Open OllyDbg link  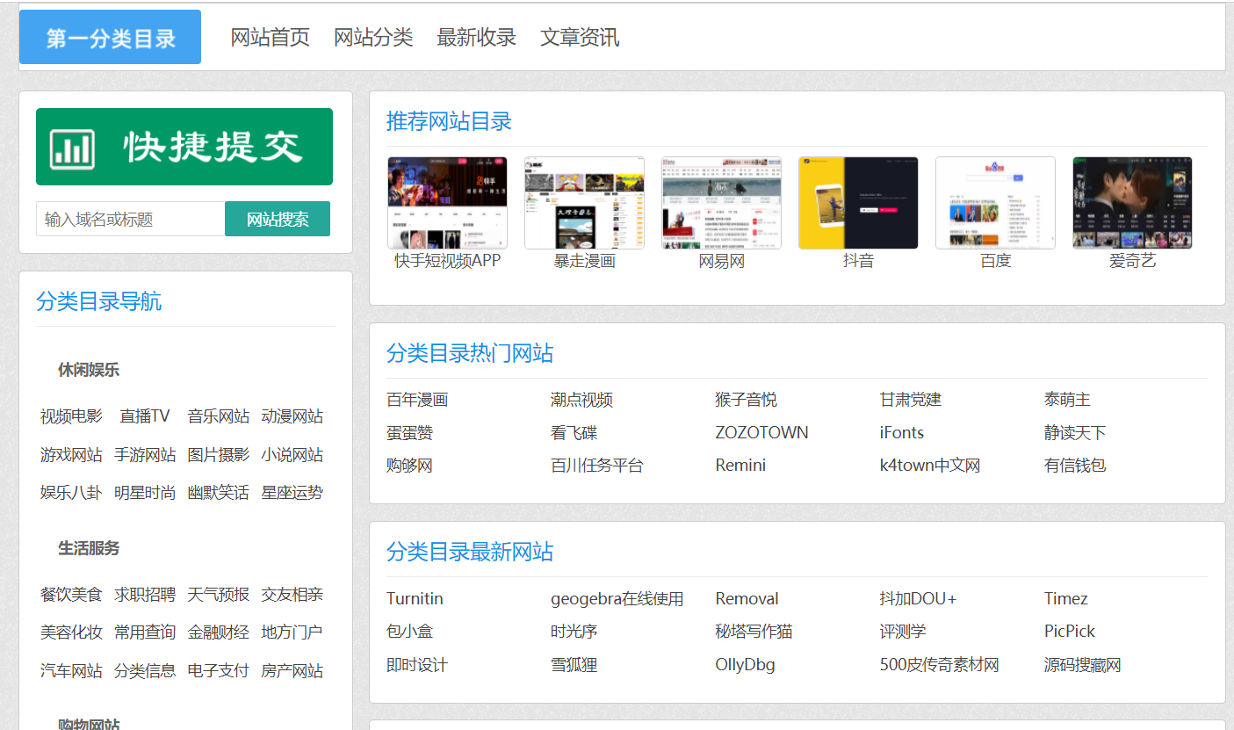[x=745, y=665]
